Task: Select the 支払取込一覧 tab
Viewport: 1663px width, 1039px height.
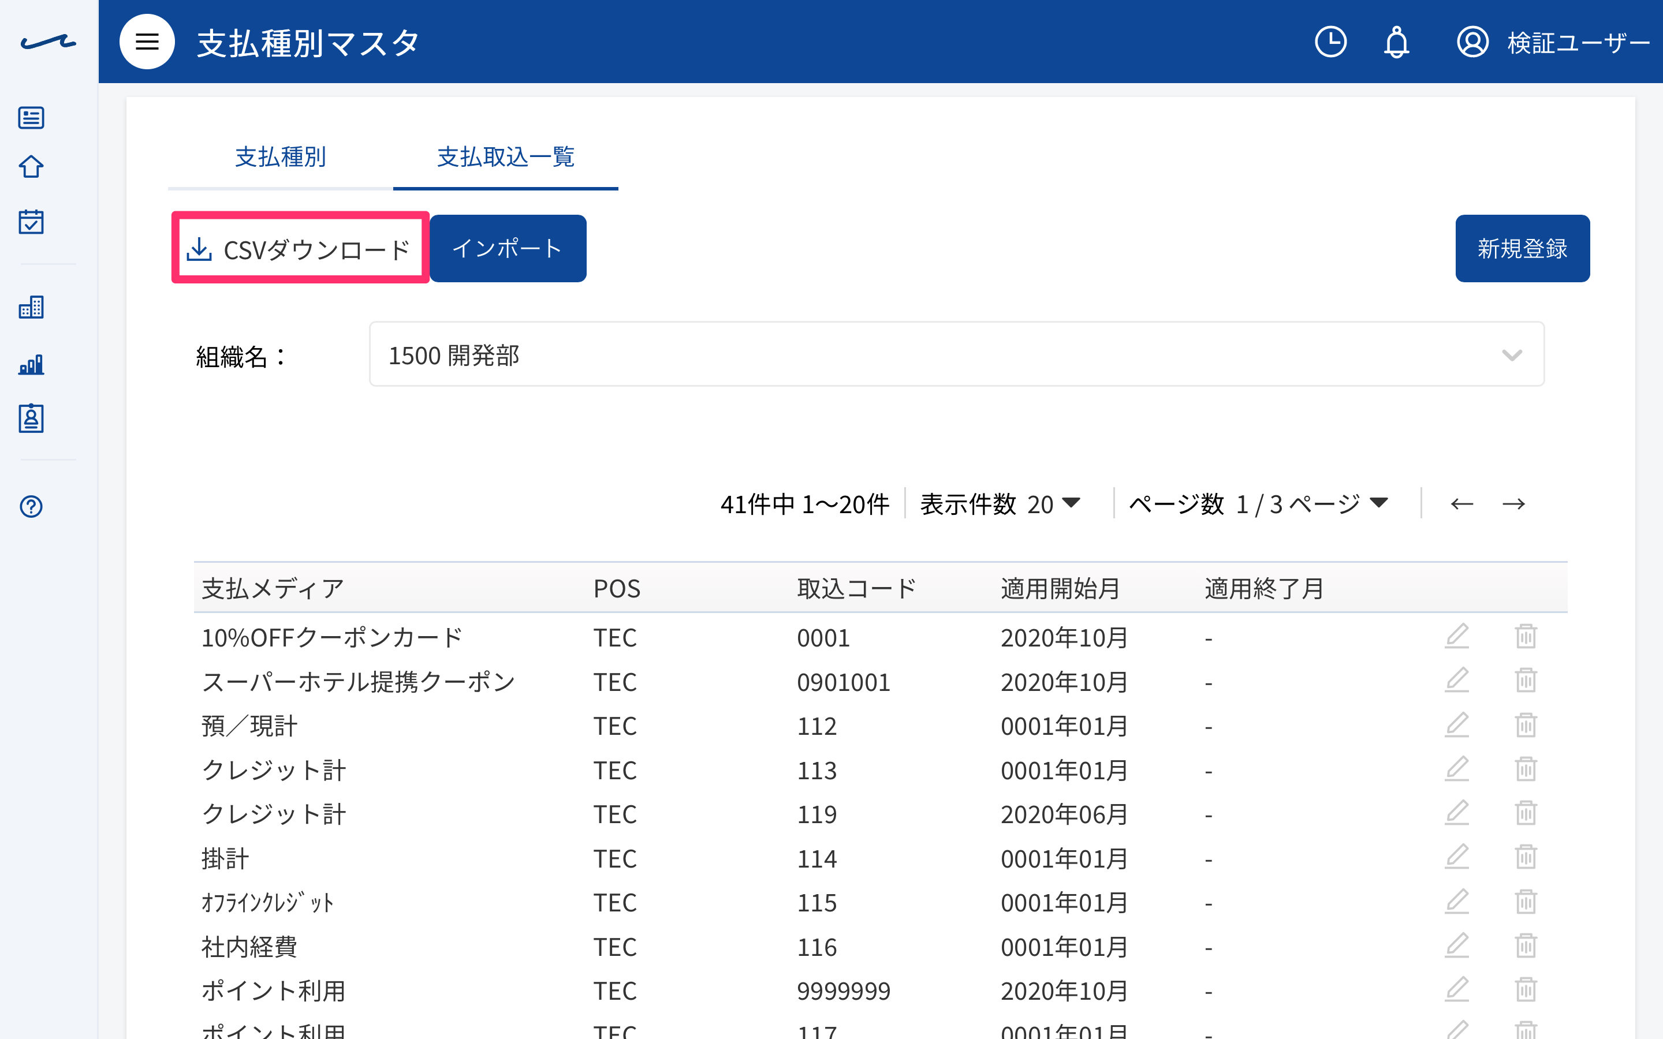Action: [506, 158]
